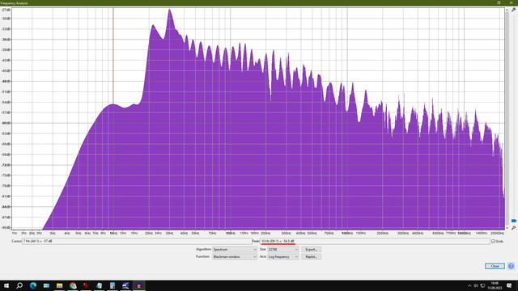The image size is (518, 291).
Task: Click the Frequency Analysis window title
Action: tap(15, 3)
